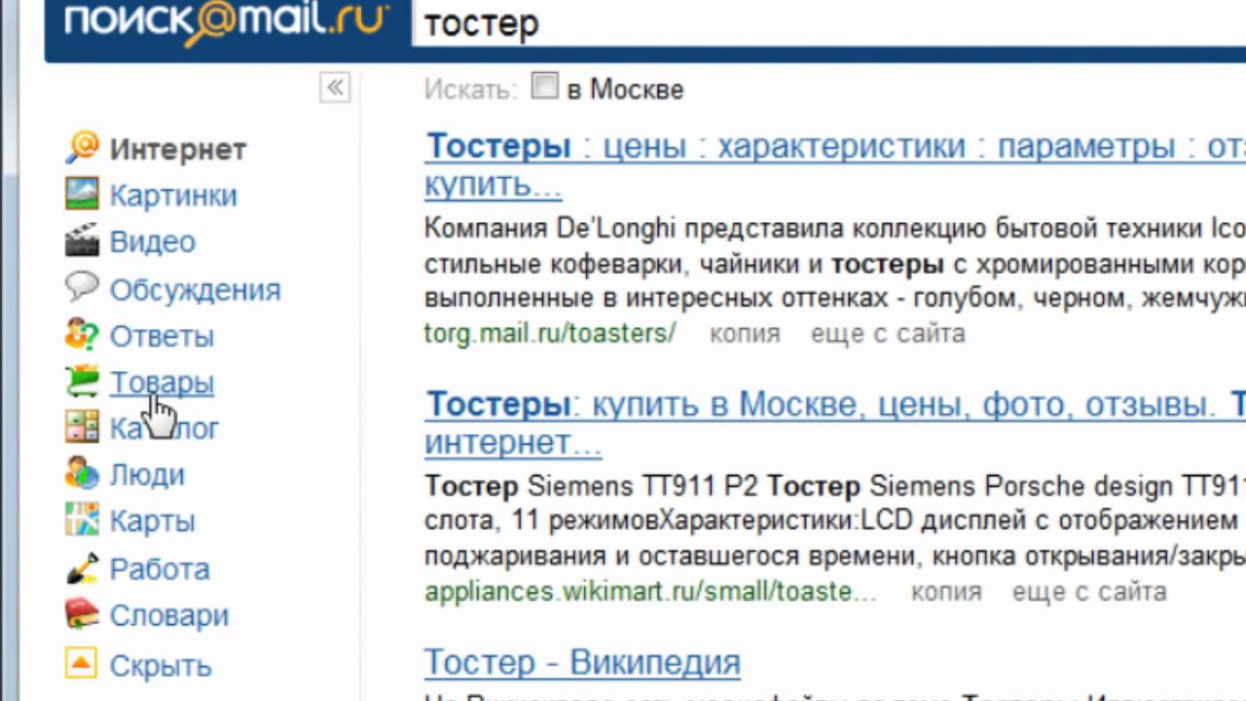Click the Каталог grid icon

pyautogui.click(x=82, y=427)
